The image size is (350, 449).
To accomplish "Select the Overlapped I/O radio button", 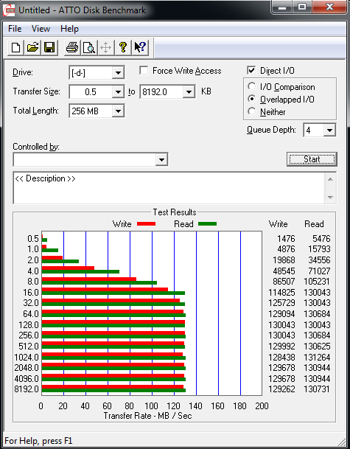I will click(251, 99).
